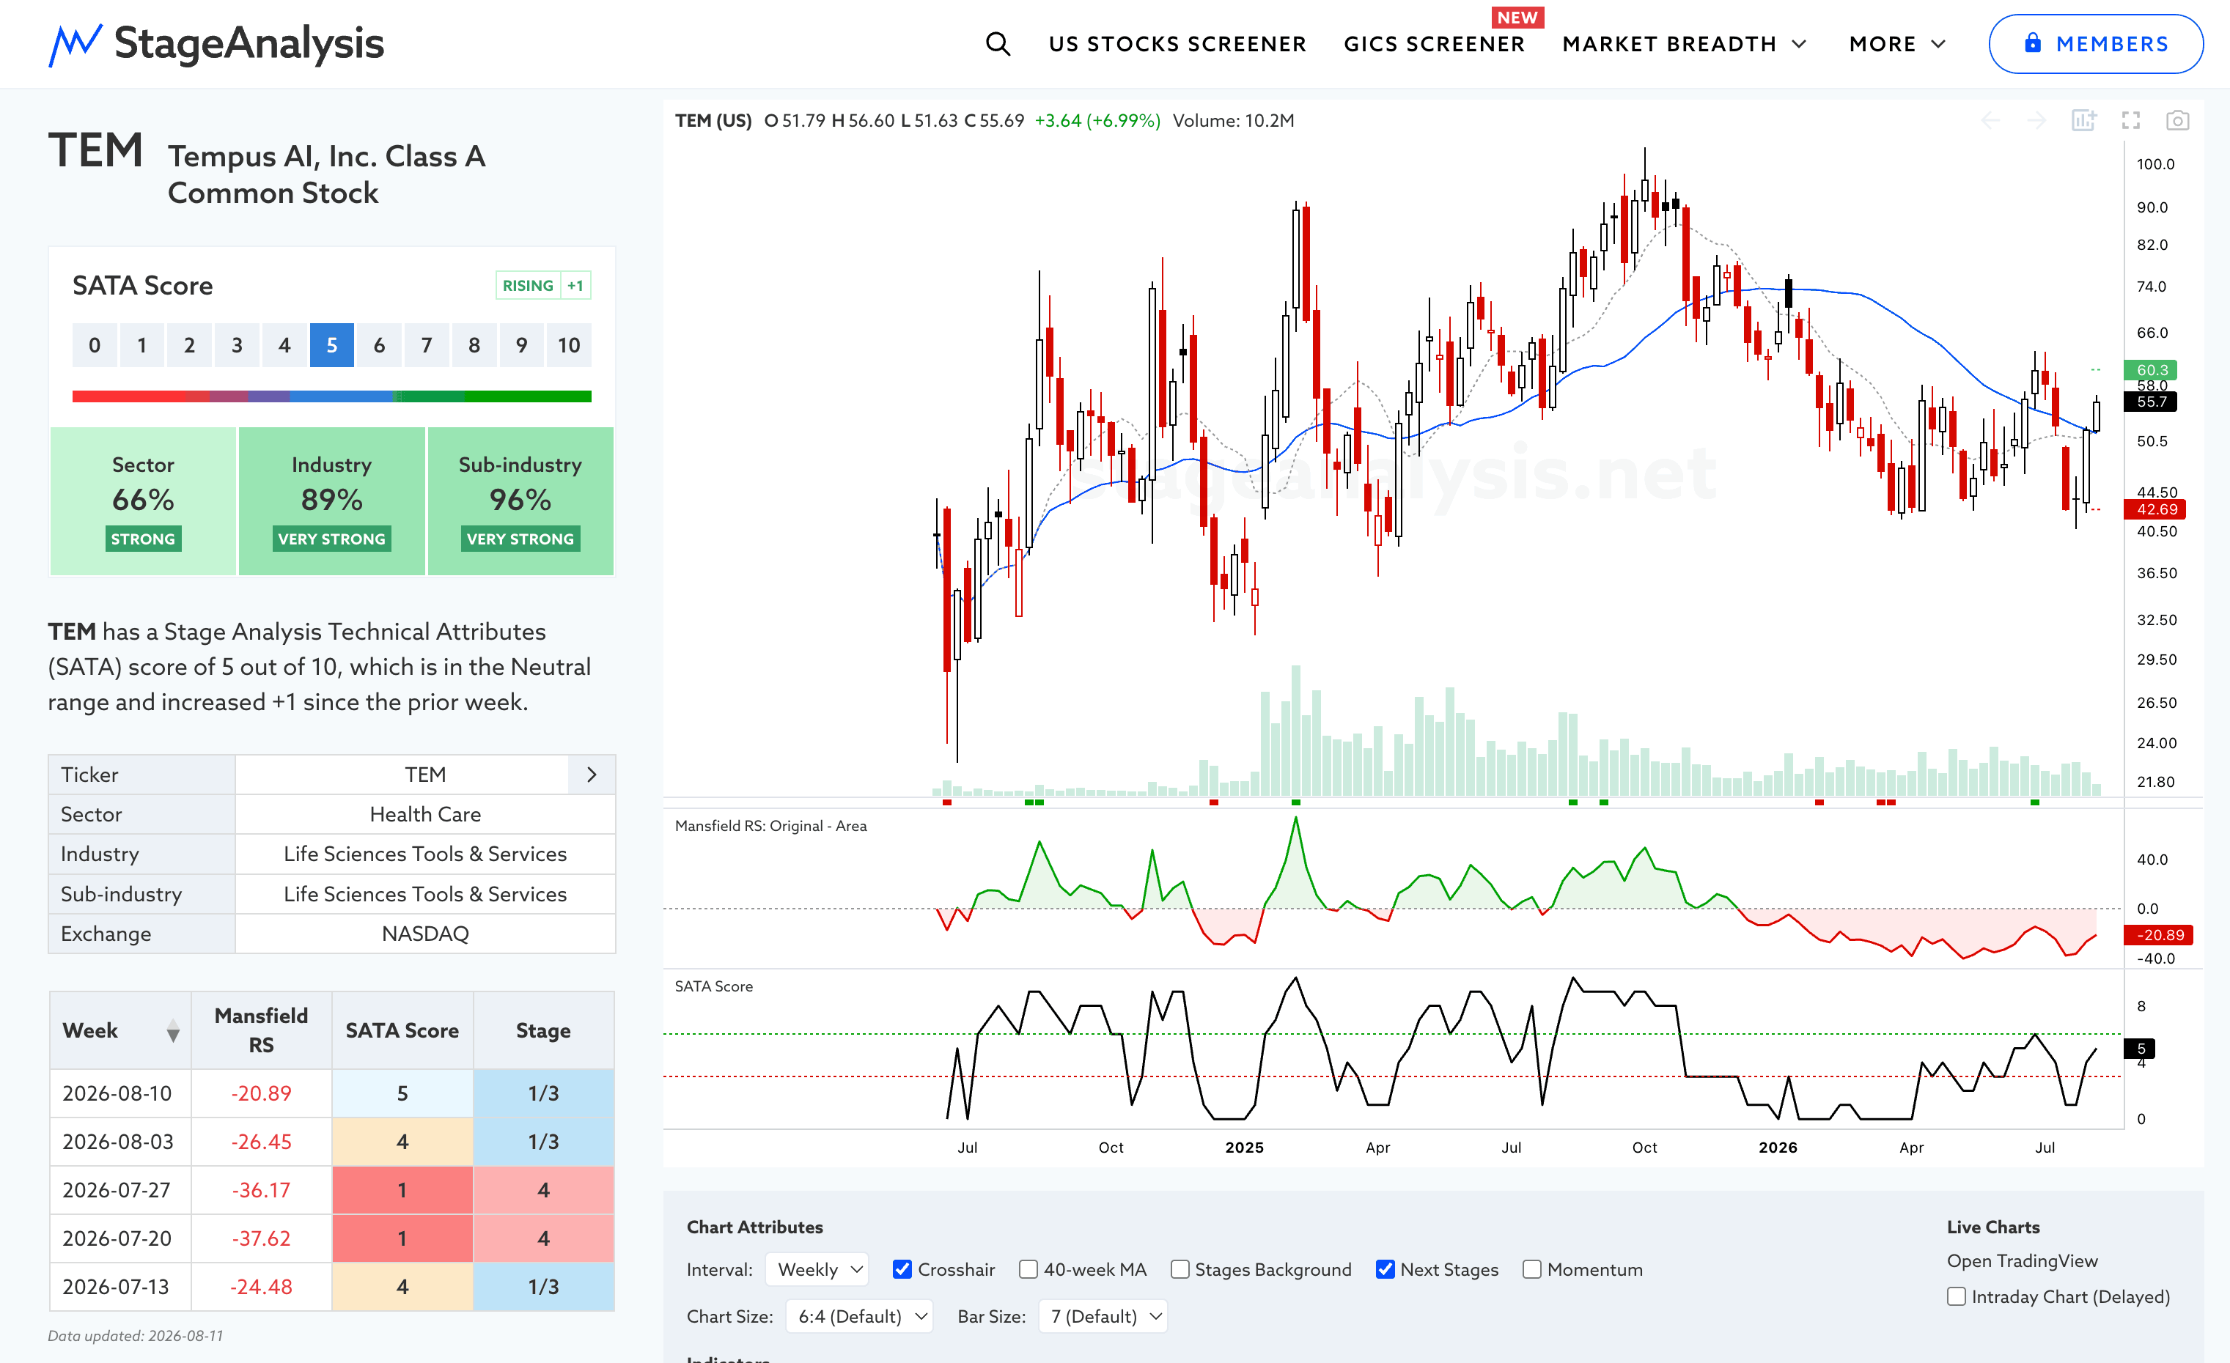Click the StageAnalysis logo icon
The height and width of the screenshot is (1363, 2230).
(x=75, y=44)
